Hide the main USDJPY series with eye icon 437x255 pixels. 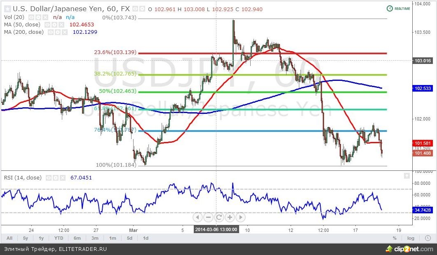(135, 9)
